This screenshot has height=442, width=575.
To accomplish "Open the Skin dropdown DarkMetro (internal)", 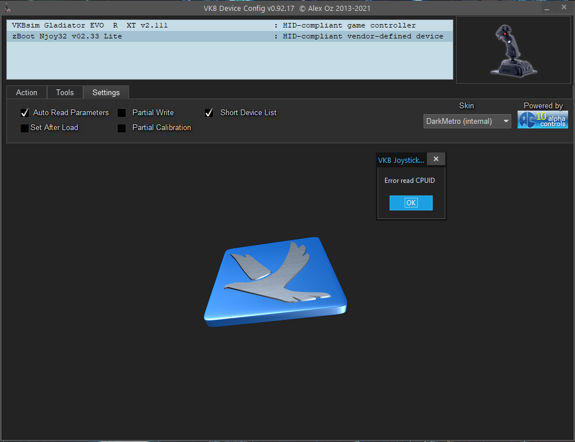I will (x=467, y=121).
